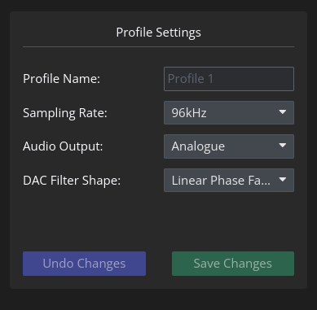Viewport: 317px width, 310px height.
Task: Open the Sampling Rate dropdown showing 96kHz
Action: (229, 113)
